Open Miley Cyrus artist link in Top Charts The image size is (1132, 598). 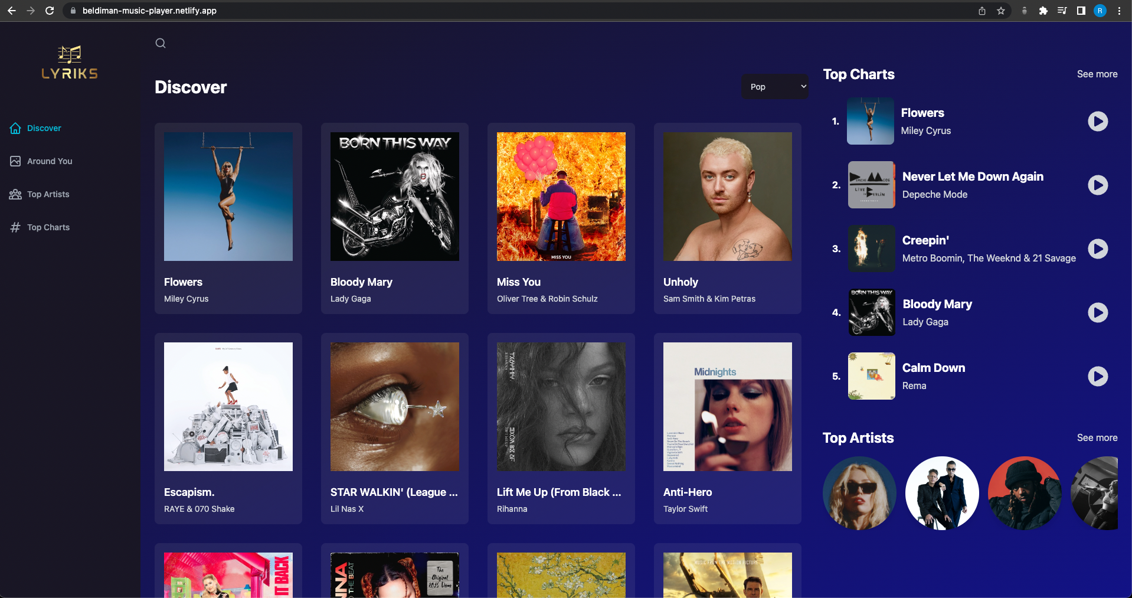click(x=926, y=130)
